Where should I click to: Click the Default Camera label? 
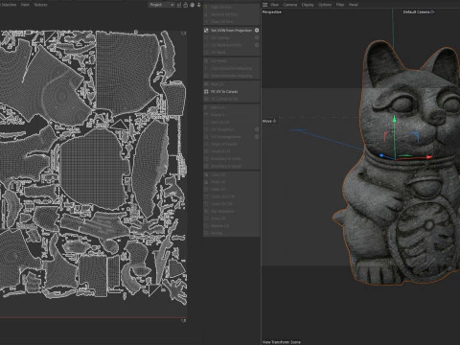coord(416,11)
